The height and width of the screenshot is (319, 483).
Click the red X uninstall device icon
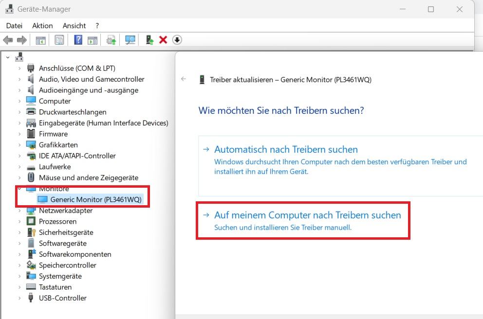click(163, 40)
